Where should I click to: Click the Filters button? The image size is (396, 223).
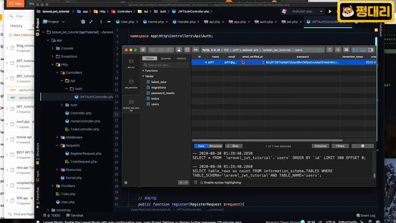(340, 146)
